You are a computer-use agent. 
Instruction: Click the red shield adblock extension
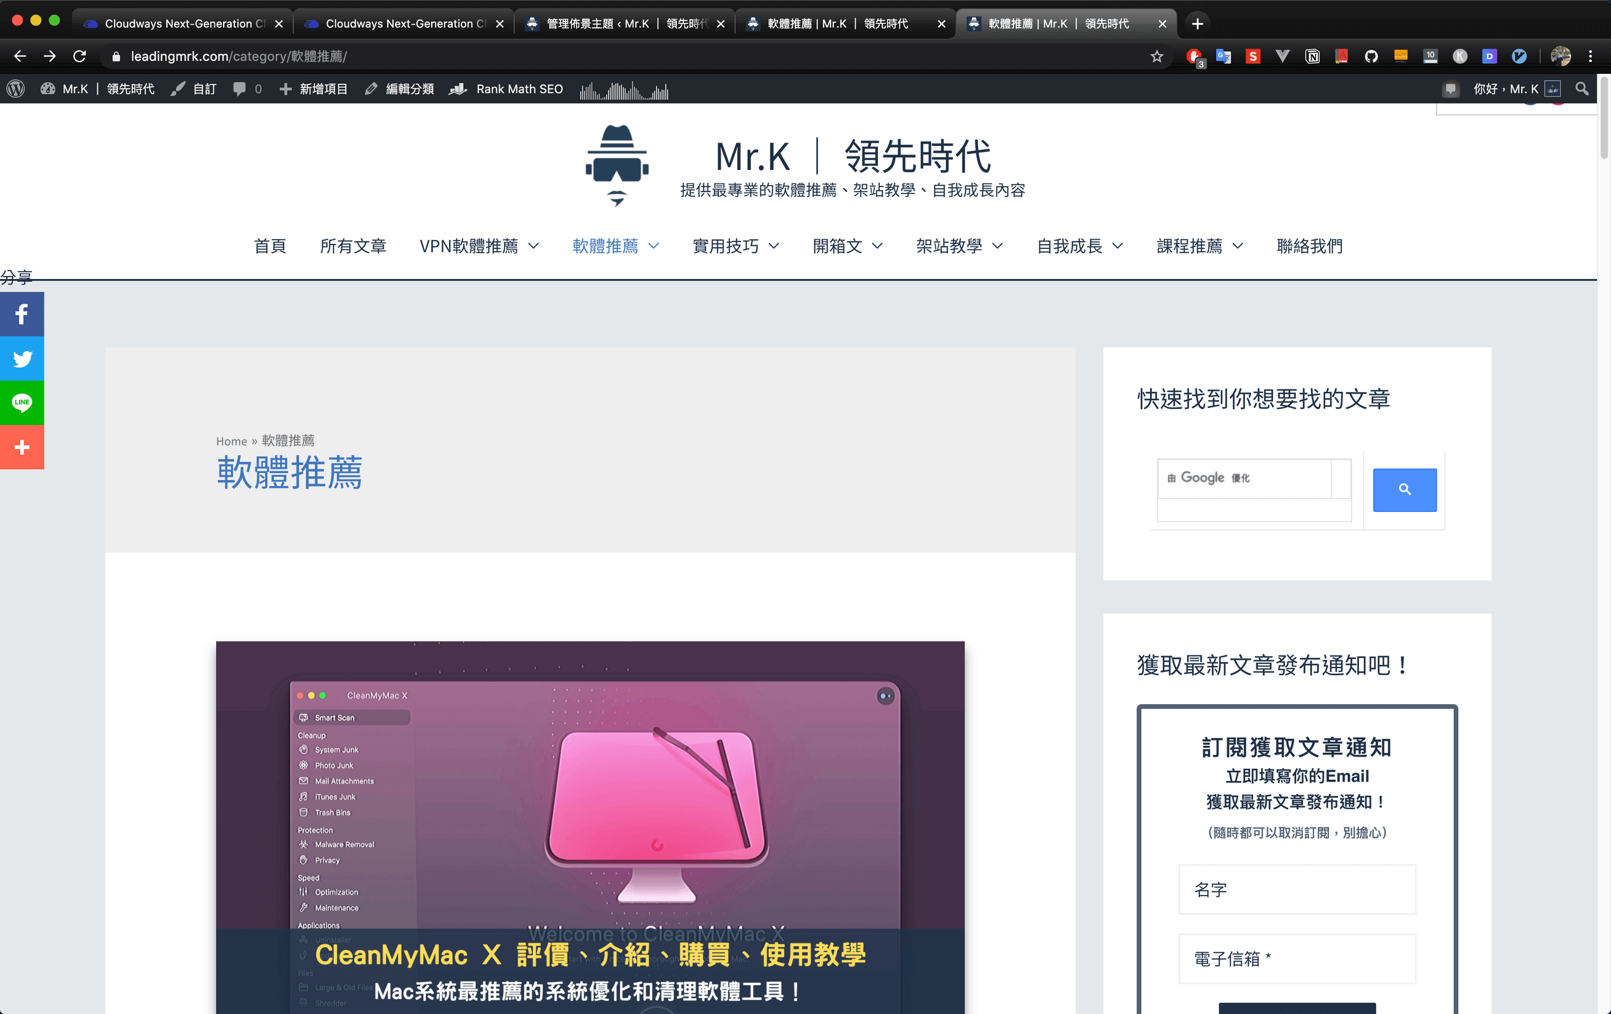tap(1194, 56)
